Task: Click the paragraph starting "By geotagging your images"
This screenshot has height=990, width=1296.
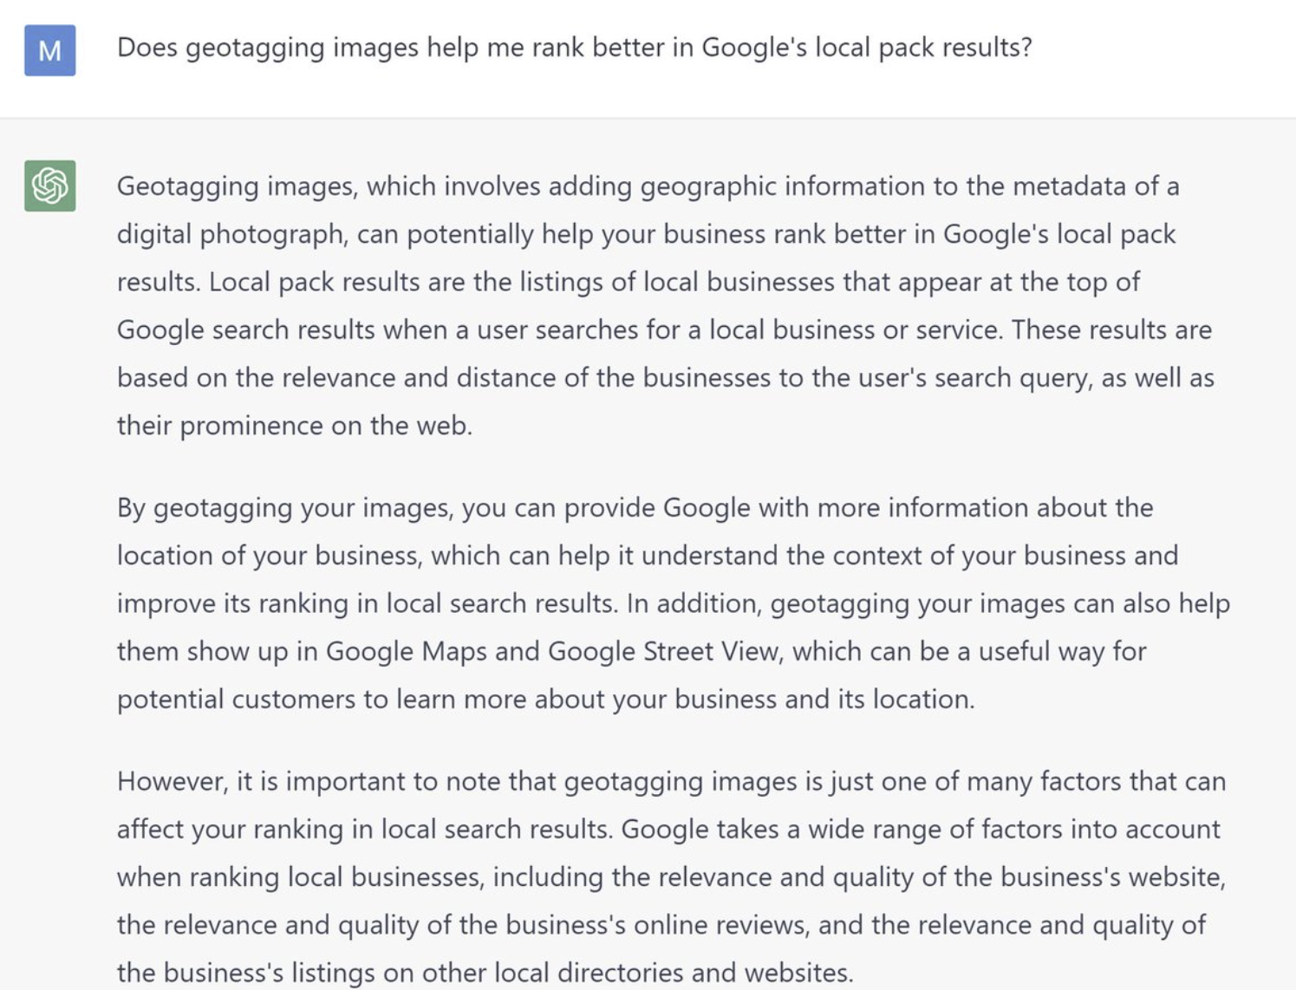Action: (x=673, y=602)
